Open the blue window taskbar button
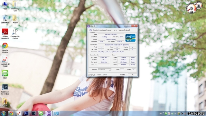 [x=56, y=113]
